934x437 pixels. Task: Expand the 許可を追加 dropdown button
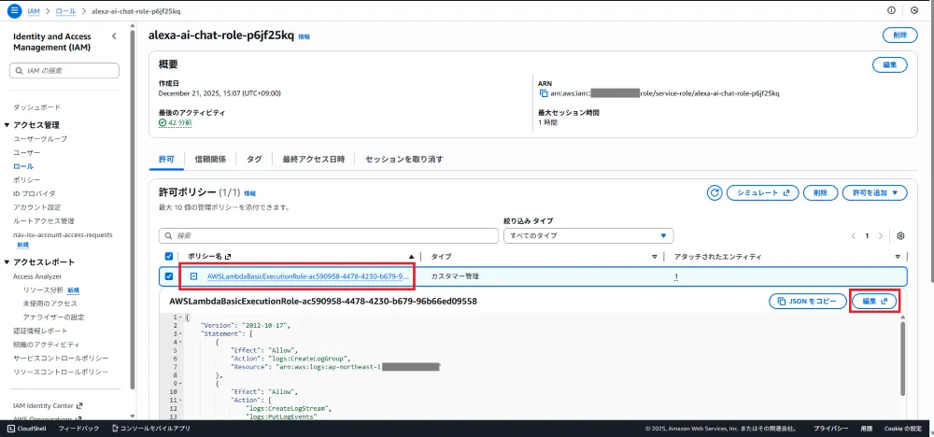point(874,192)
